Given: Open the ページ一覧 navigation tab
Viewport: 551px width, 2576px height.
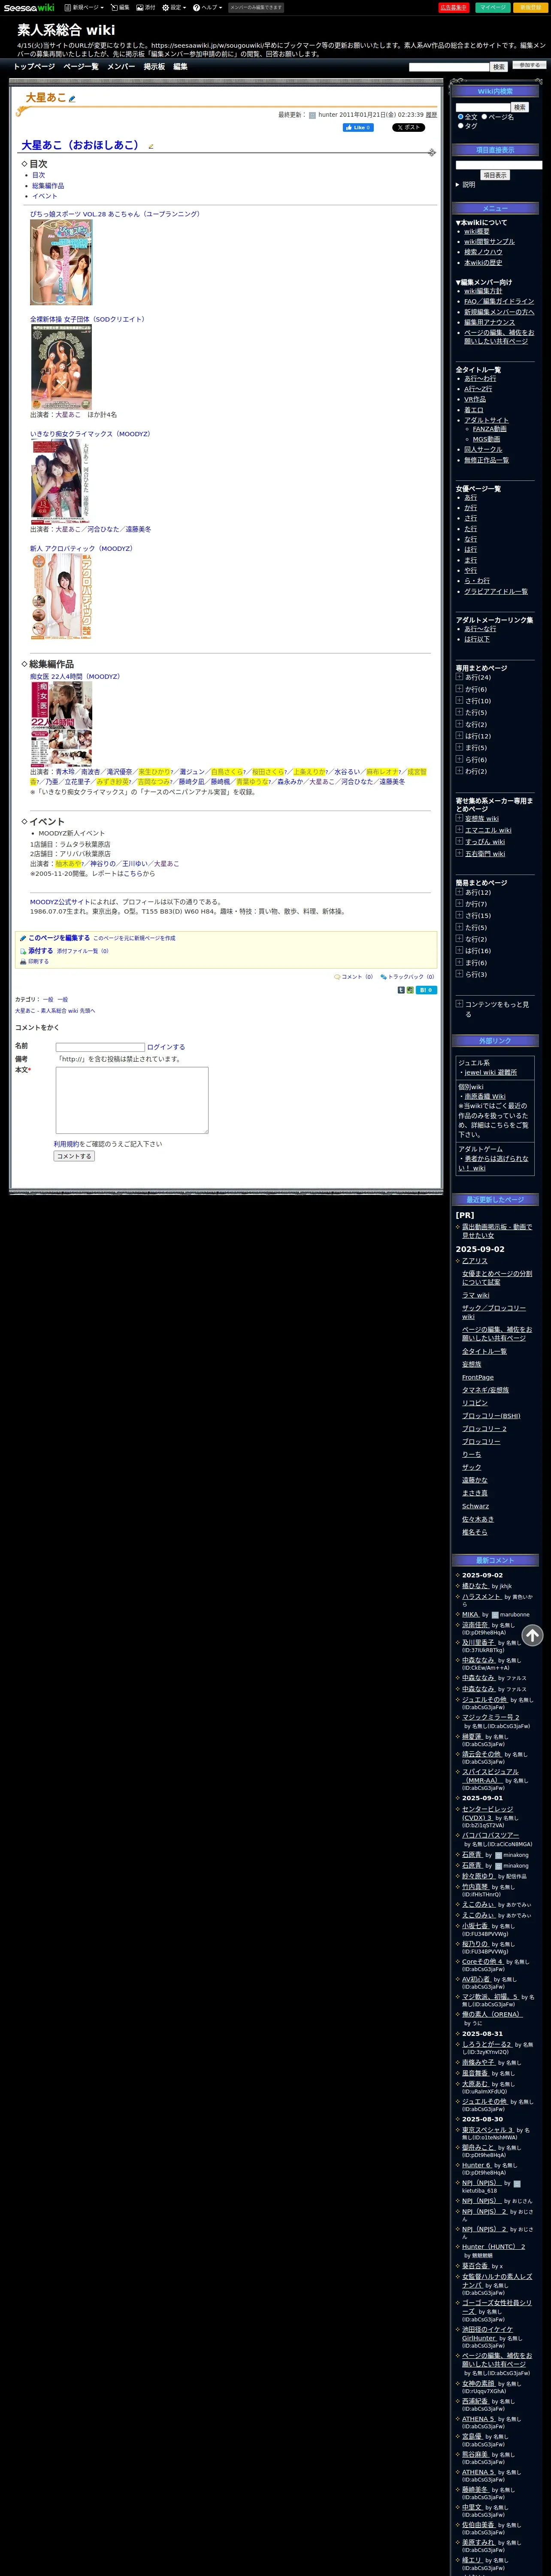Looking at the screenshot, I should click(81, 67).
